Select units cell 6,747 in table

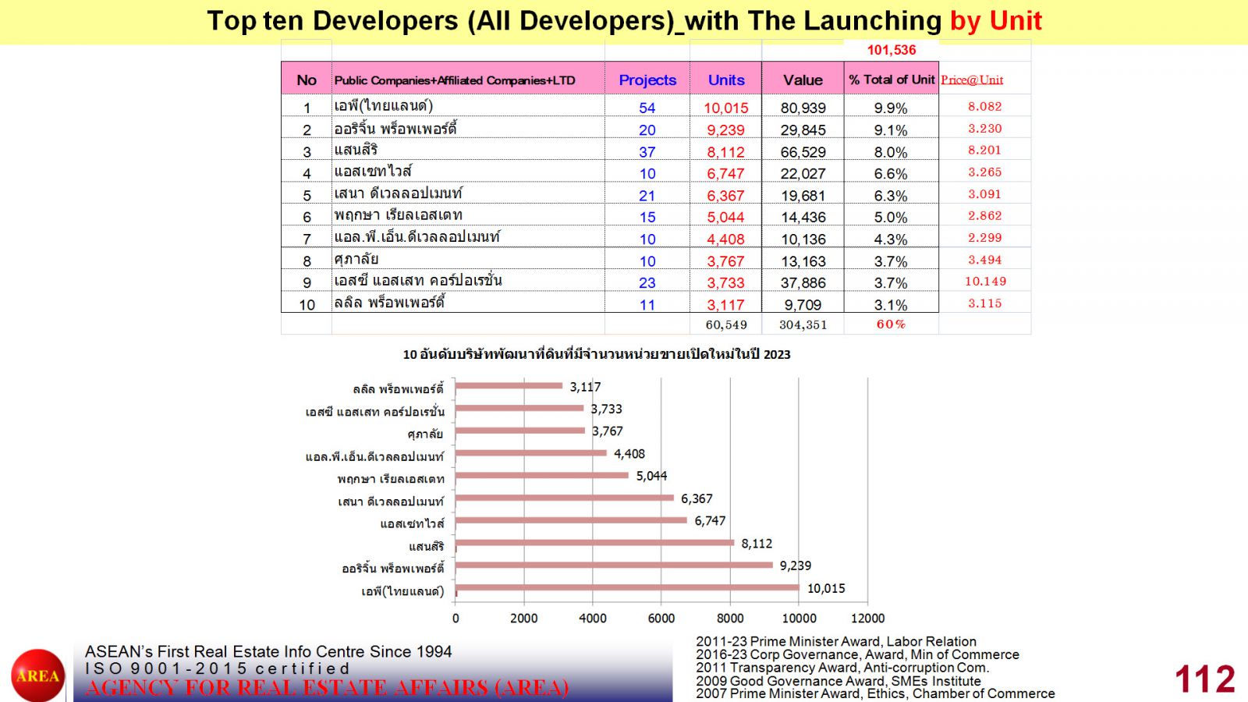tap(726, 173)
